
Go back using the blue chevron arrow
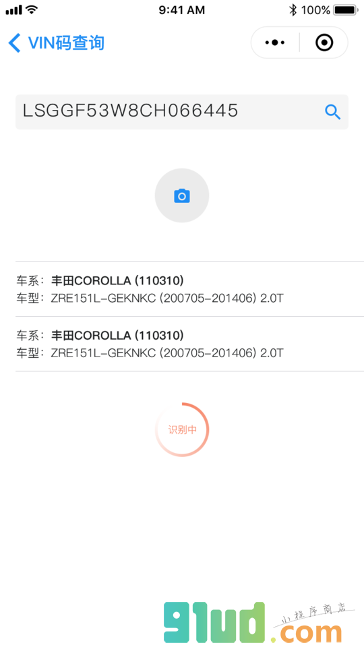[x=14, y=43]
